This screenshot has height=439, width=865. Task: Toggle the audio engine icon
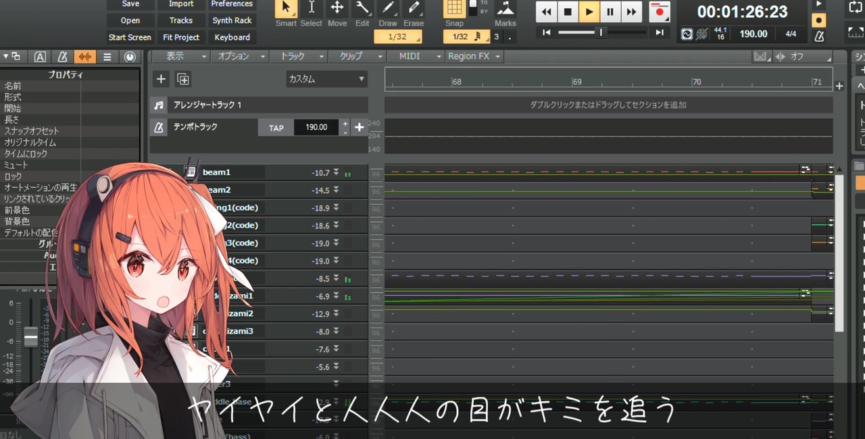click(687, 34)
